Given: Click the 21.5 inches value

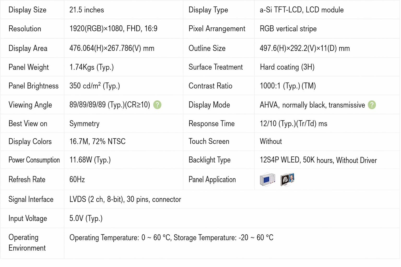Looking at the screenshot, I should coord(87,10).
